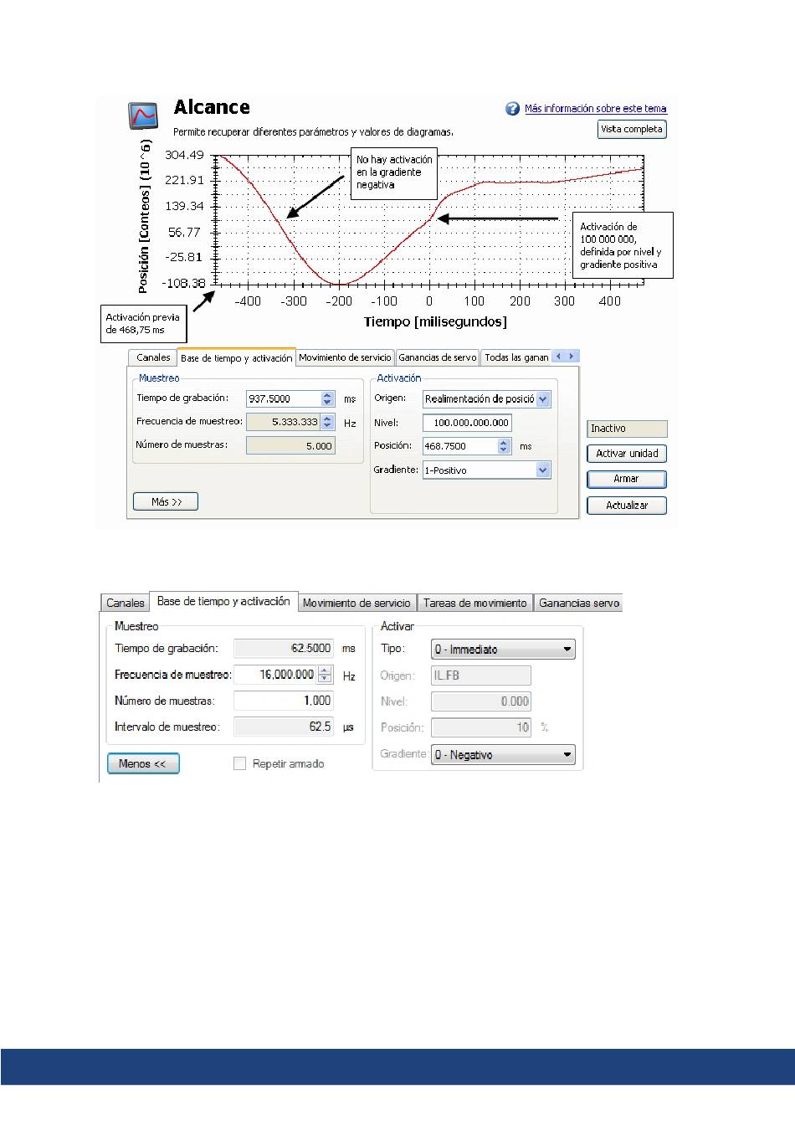Screen dimensions: 795x1125
Task: Click the Intervalo de muestreo field showing 62.5
Action: pos(284,727)
